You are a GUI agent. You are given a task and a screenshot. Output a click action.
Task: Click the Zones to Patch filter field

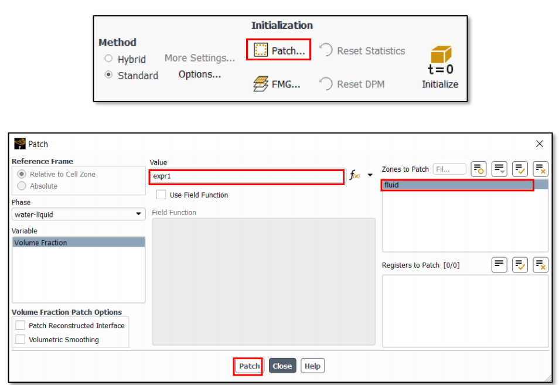click(449, 169)
